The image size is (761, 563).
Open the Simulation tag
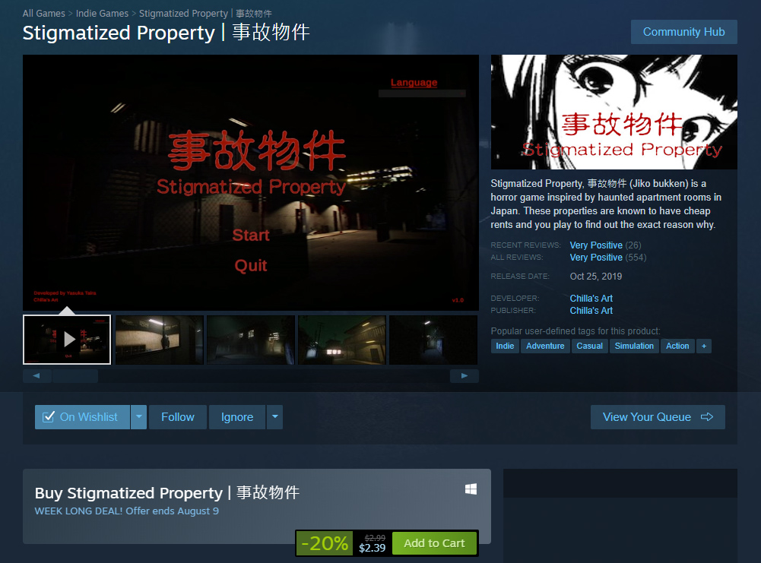click(x=634, y=346)
